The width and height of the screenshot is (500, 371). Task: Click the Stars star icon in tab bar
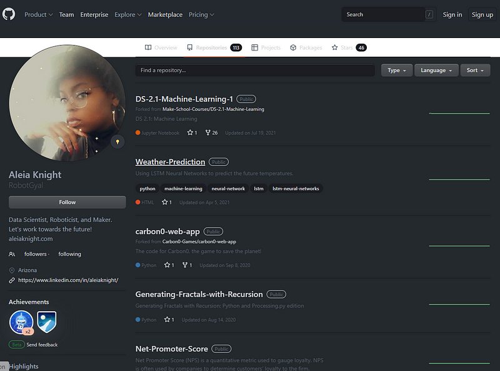(x=334, y=47)
